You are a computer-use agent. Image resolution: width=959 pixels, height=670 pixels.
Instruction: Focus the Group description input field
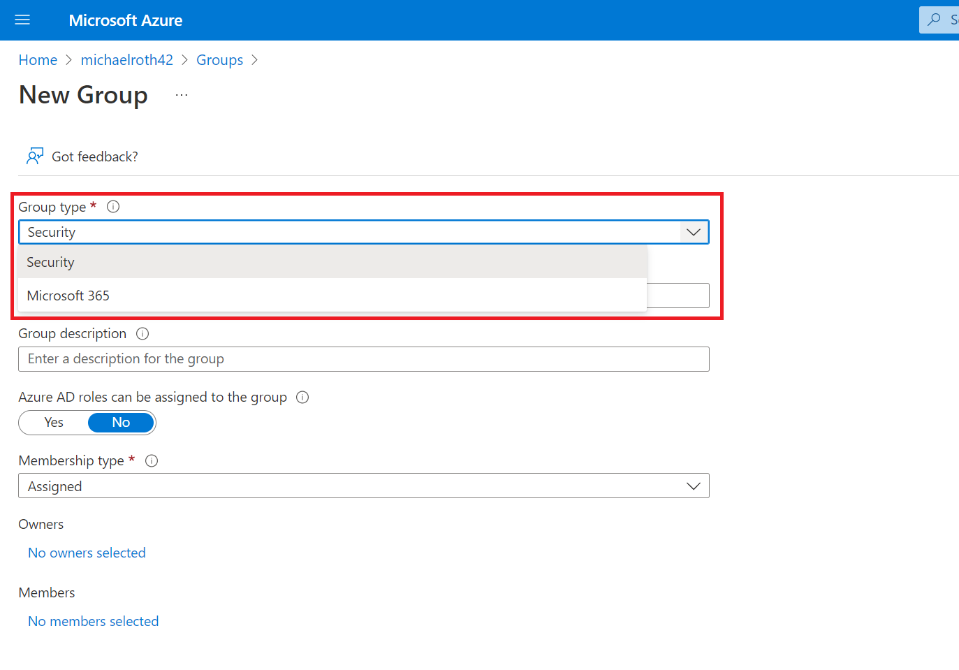point(364,359)
